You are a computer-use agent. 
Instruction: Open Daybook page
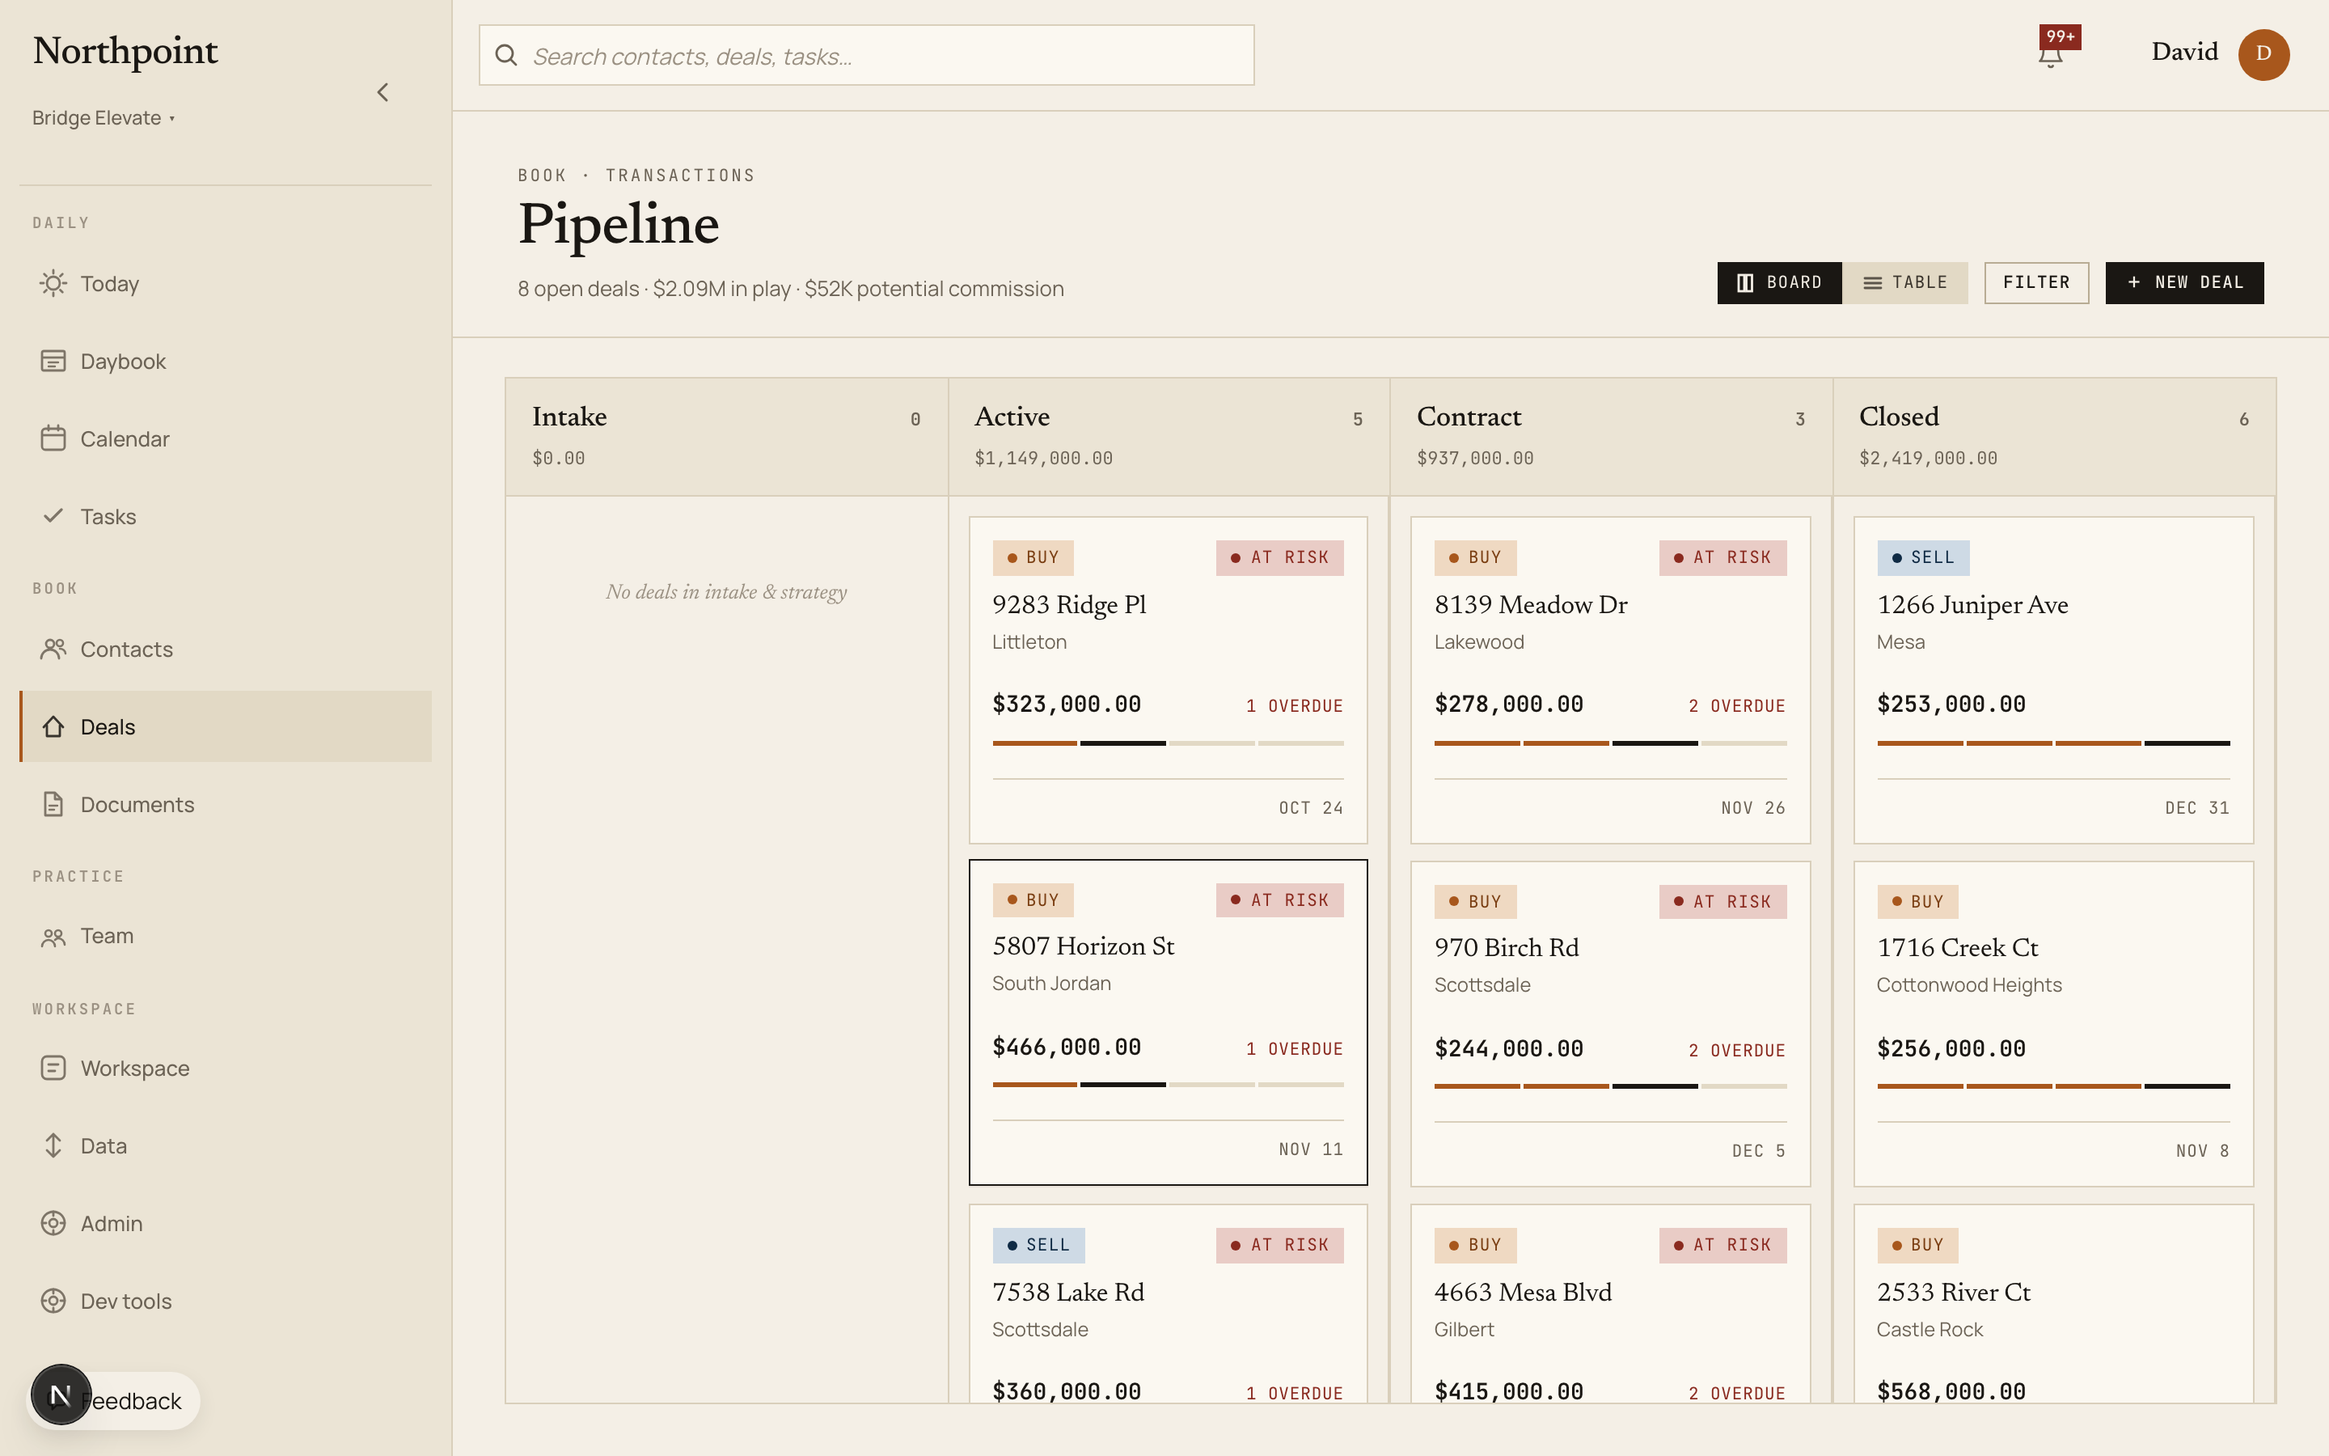(225, 361)
